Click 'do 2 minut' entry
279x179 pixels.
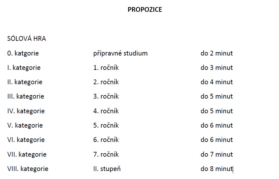(x=217, y=53)
